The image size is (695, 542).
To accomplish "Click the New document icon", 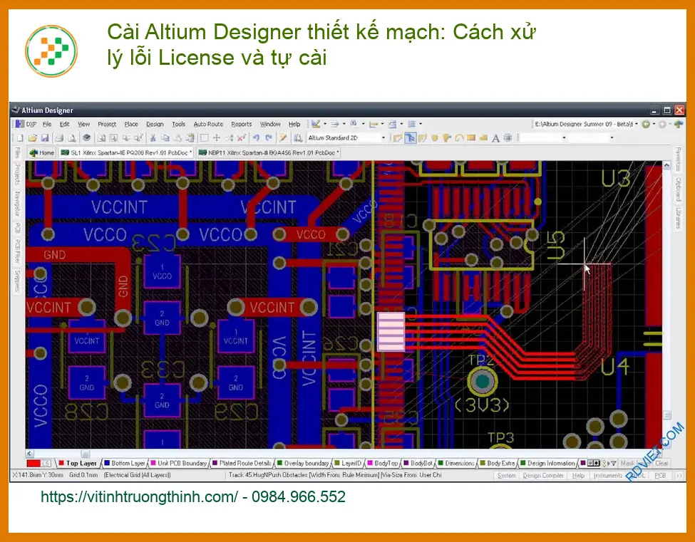I will [x=21, y=138].
